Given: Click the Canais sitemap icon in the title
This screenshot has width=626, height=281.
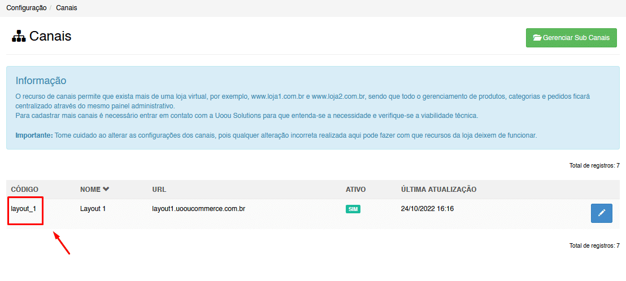Looking at the screenshot, I should [x=19, y=37].
